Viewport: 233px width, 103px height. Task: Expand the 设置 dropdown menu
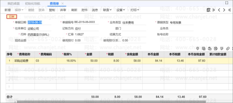(120, 10)
